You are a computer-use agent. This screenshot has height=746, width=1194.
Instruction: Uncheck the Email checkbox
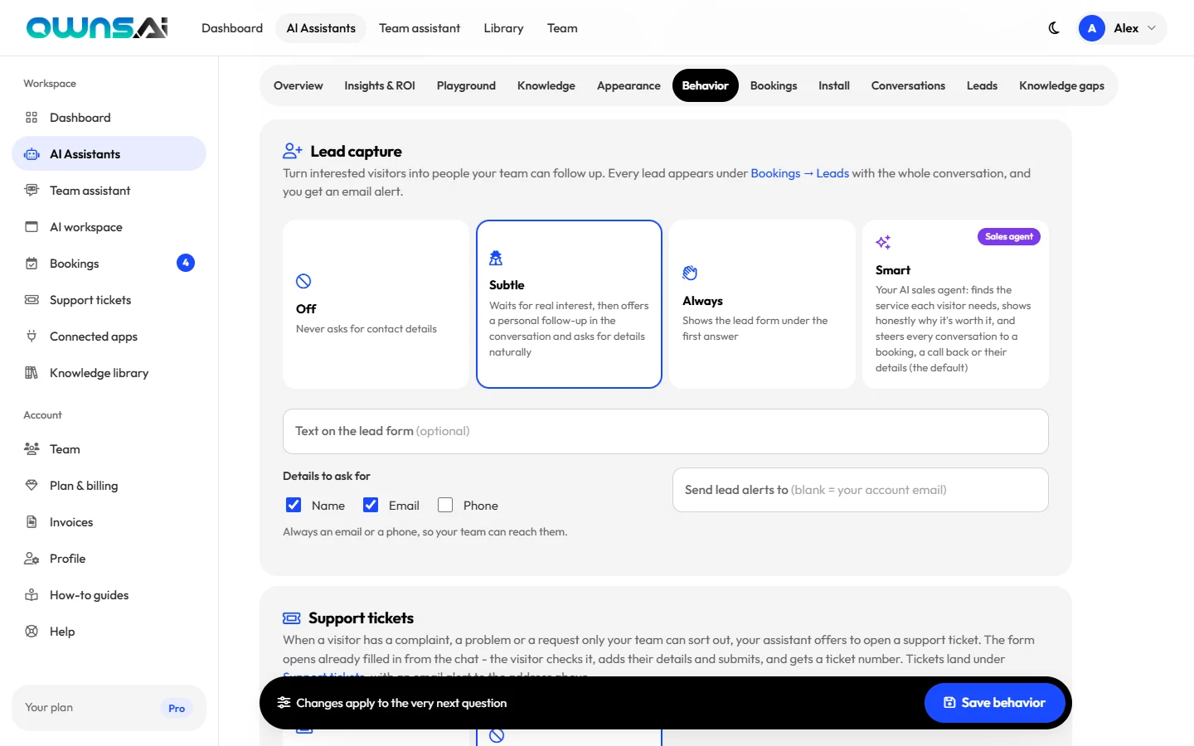[371, 505]
